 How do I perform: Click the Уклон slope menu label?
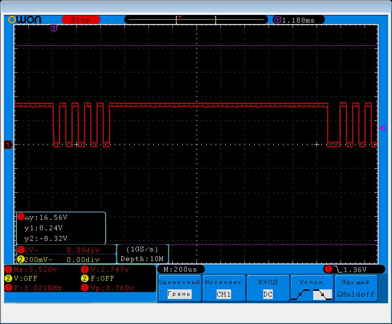[x=311, y=282]
